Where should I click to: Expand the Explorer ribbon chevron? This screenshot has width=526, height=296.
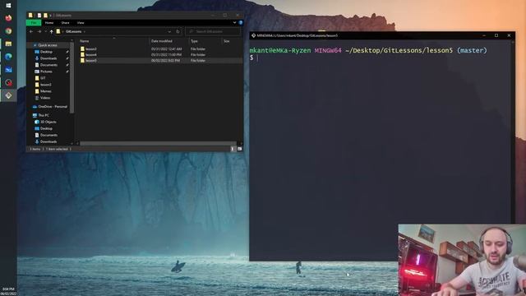click(234, 22)
